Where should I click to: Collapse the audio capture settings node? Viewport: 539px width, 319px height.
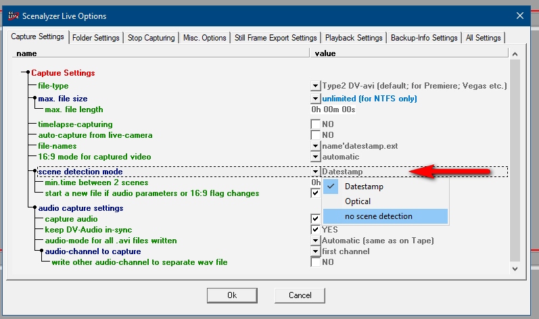tap(34, 207)
